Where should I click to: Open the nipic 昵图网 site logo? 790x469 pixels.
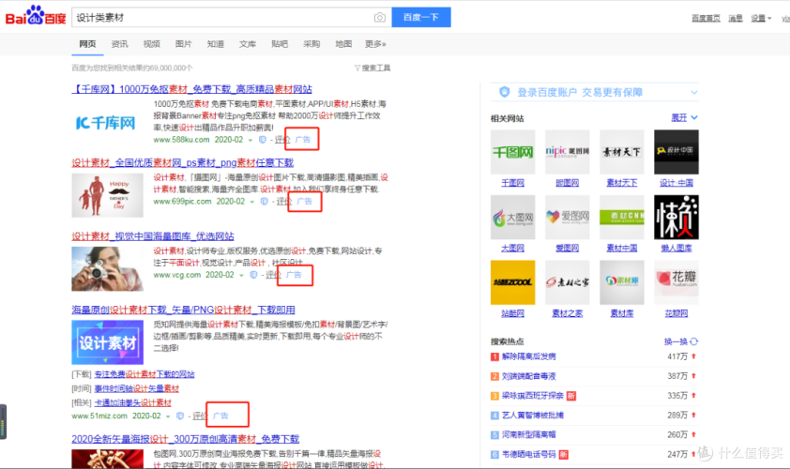(x=568, y=152)
